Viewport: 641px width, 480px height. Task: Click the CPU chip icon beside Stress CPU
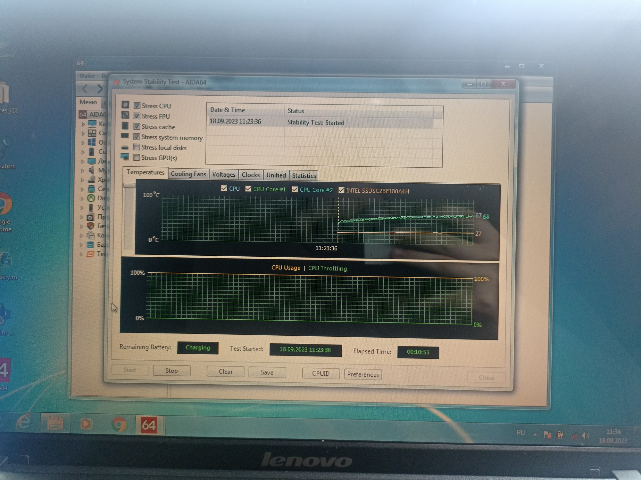125,105
